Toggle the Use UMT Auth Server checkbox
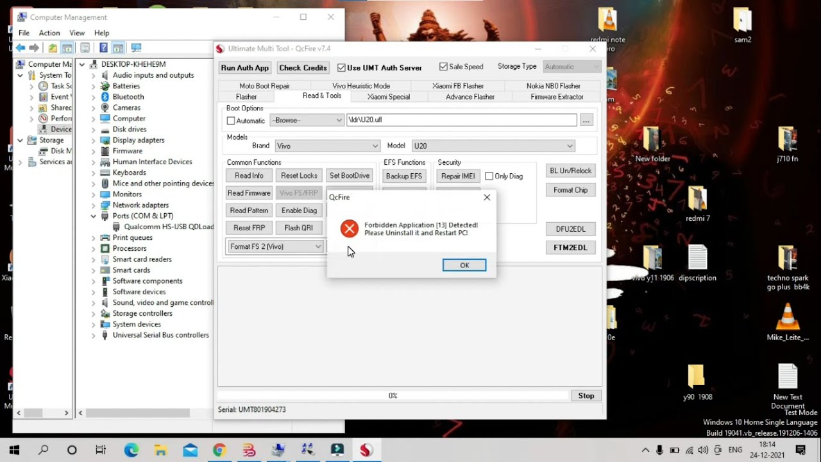Image resolution: width=821 pixels, height=462 pixels. click(341, 67)
